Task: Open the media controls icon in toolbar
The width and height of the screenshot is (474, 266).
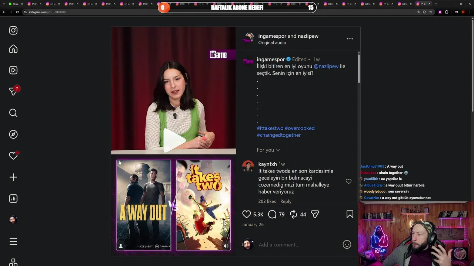Action: (457, 12)
